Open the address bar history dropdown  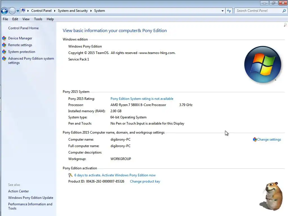pos(222,11)
